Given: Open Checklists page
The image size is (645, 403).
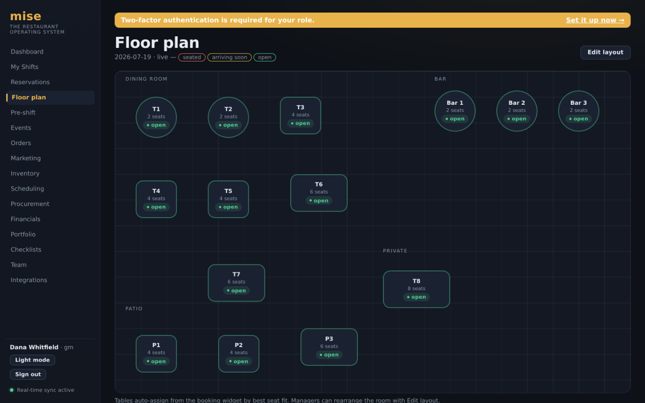Looking at the screenshot, I should 50,250.
